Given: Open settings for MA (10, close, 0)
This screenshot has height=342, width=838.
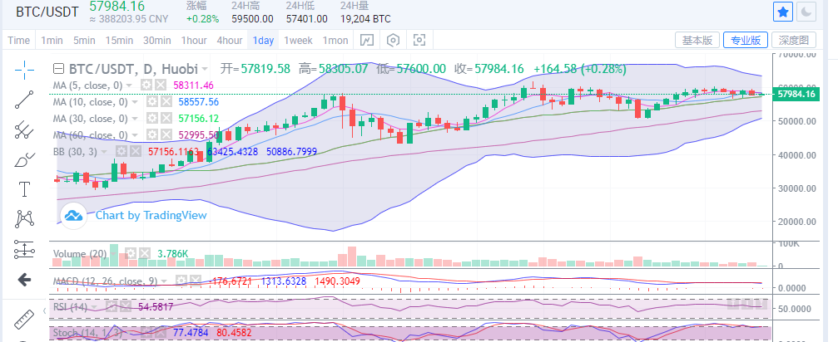Looking at the screenshot, I should tap(153, 102).
